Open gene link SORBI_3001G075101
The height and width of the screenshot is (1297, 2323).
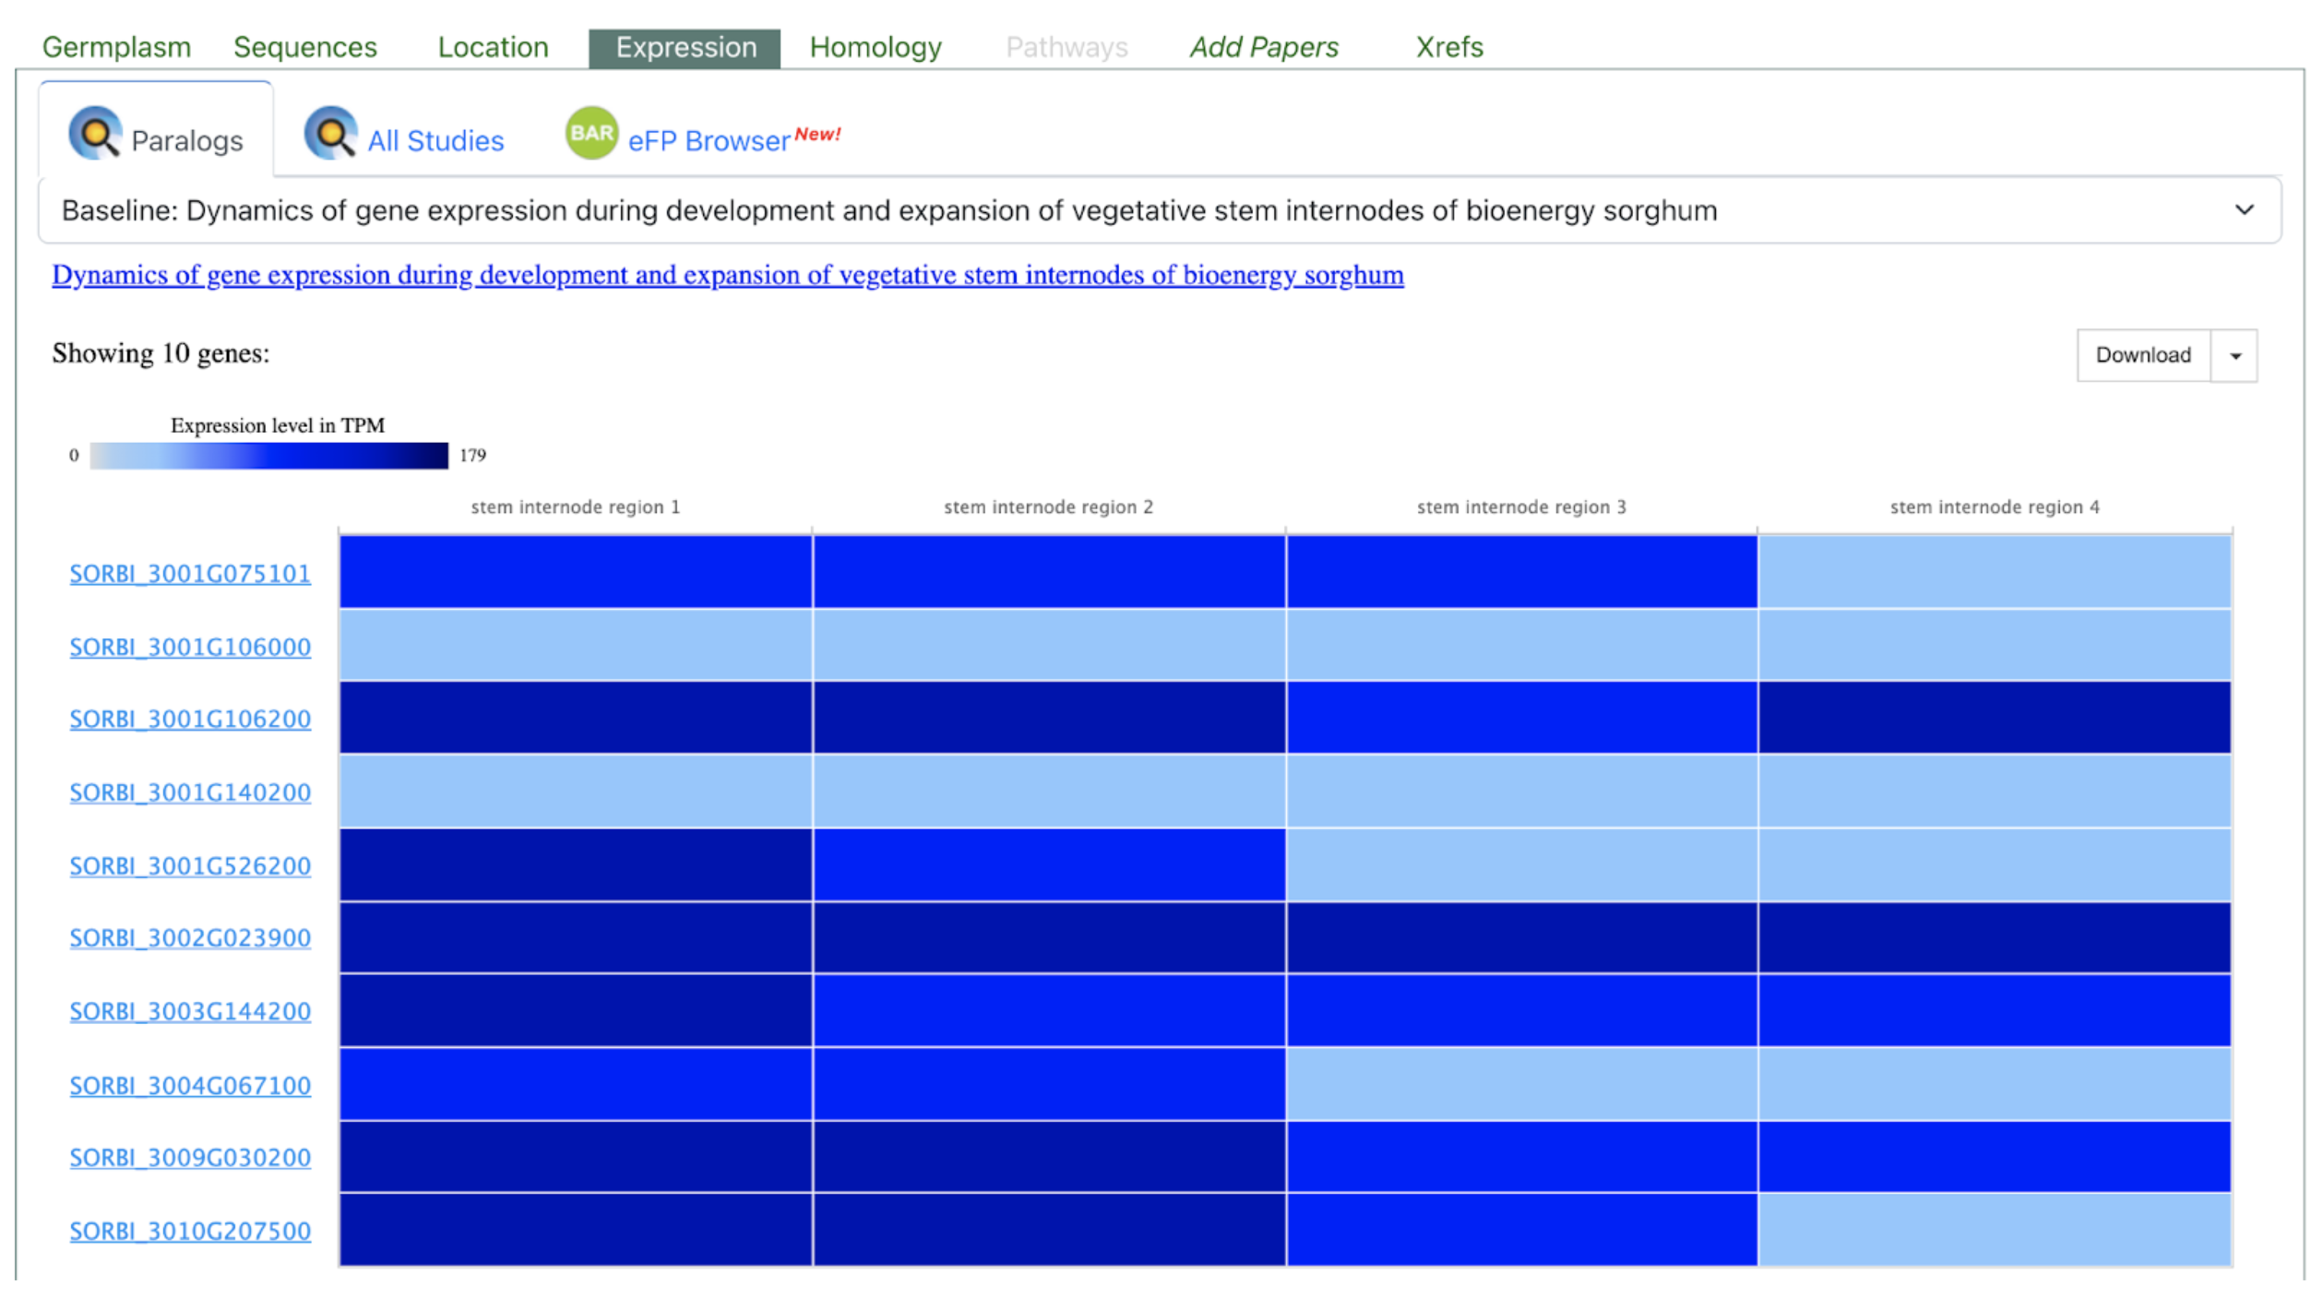coord(190,574)
